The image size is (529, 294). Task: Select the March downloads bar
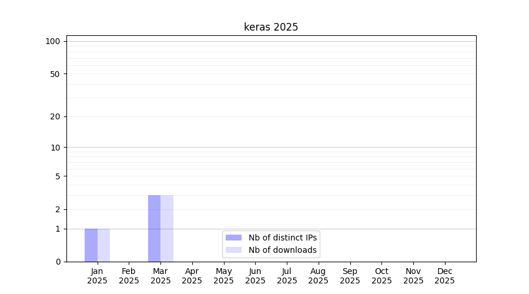[x=167, y=228]
